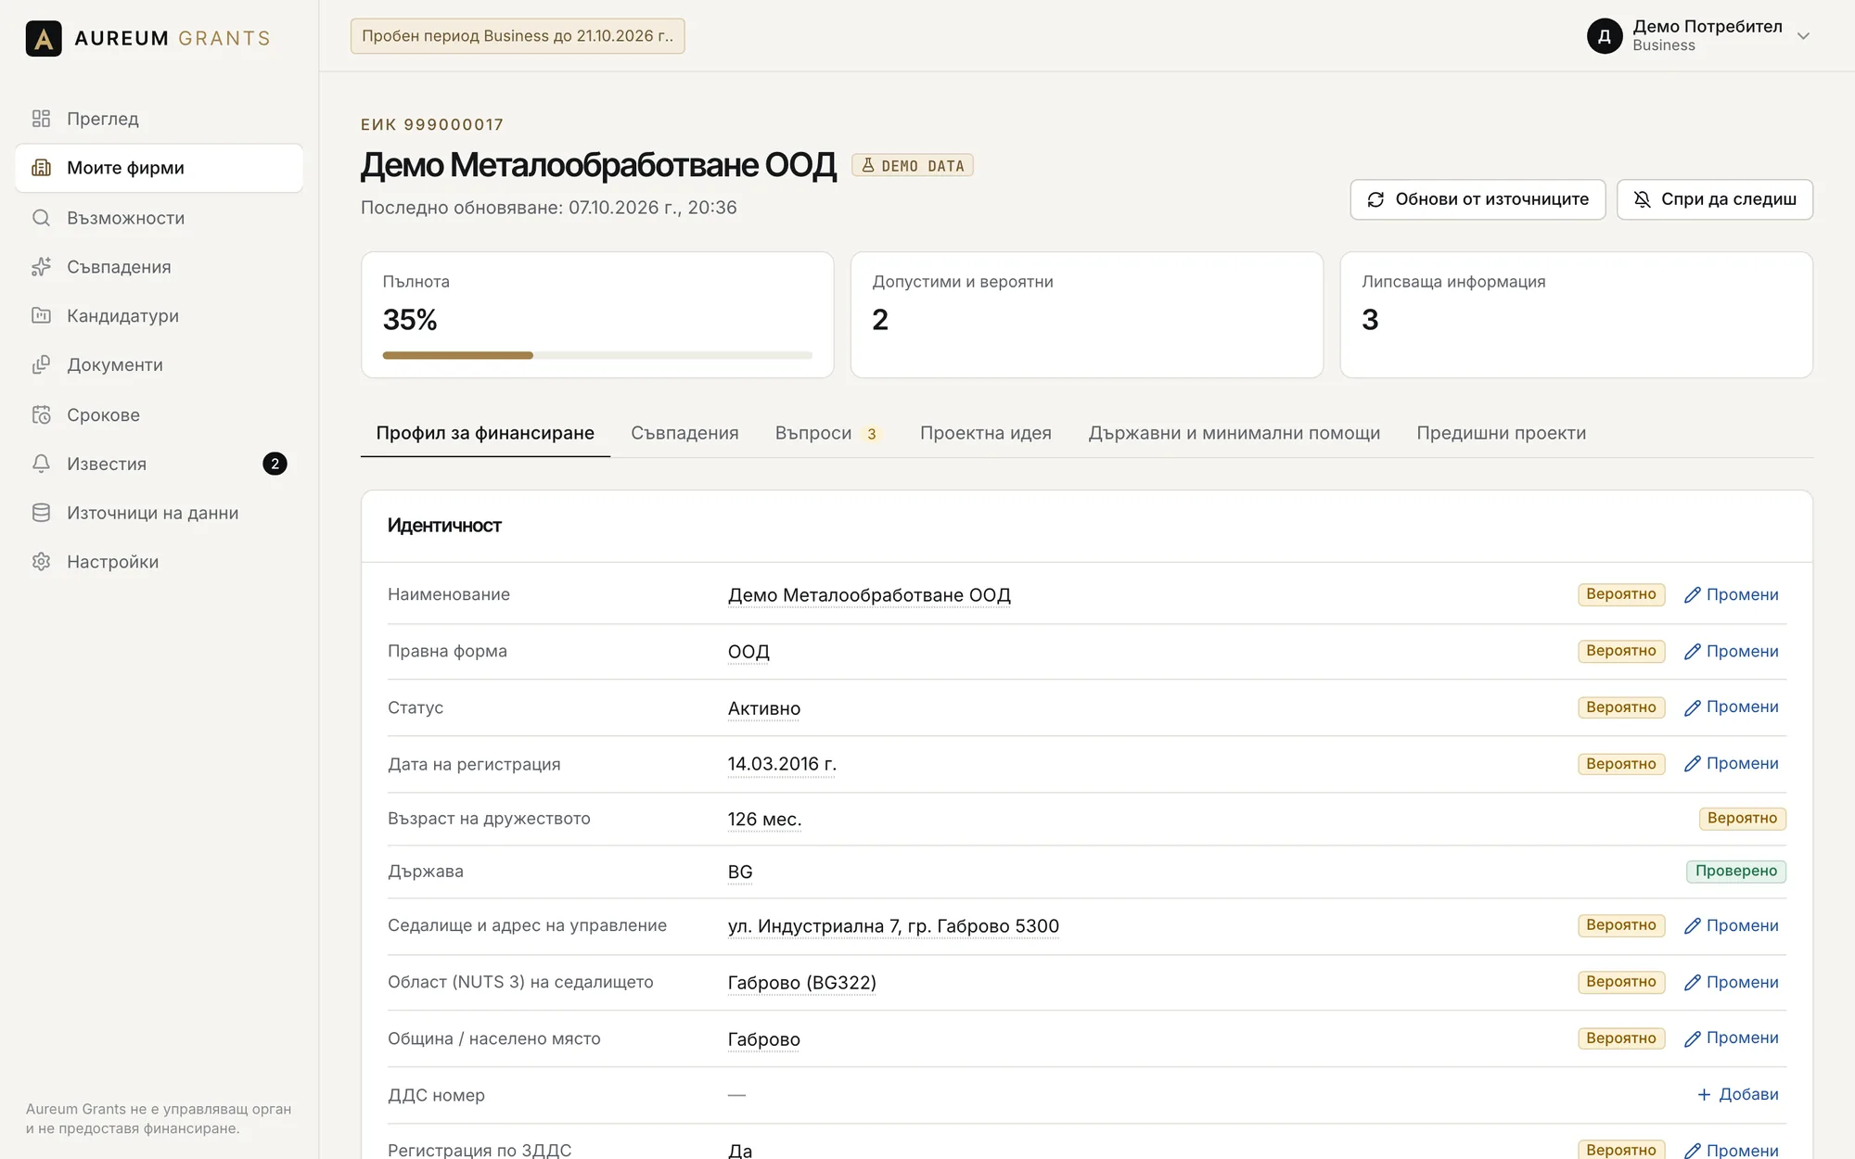
Task: Click Промени for Правна форма
Action: click(1731, 651)
